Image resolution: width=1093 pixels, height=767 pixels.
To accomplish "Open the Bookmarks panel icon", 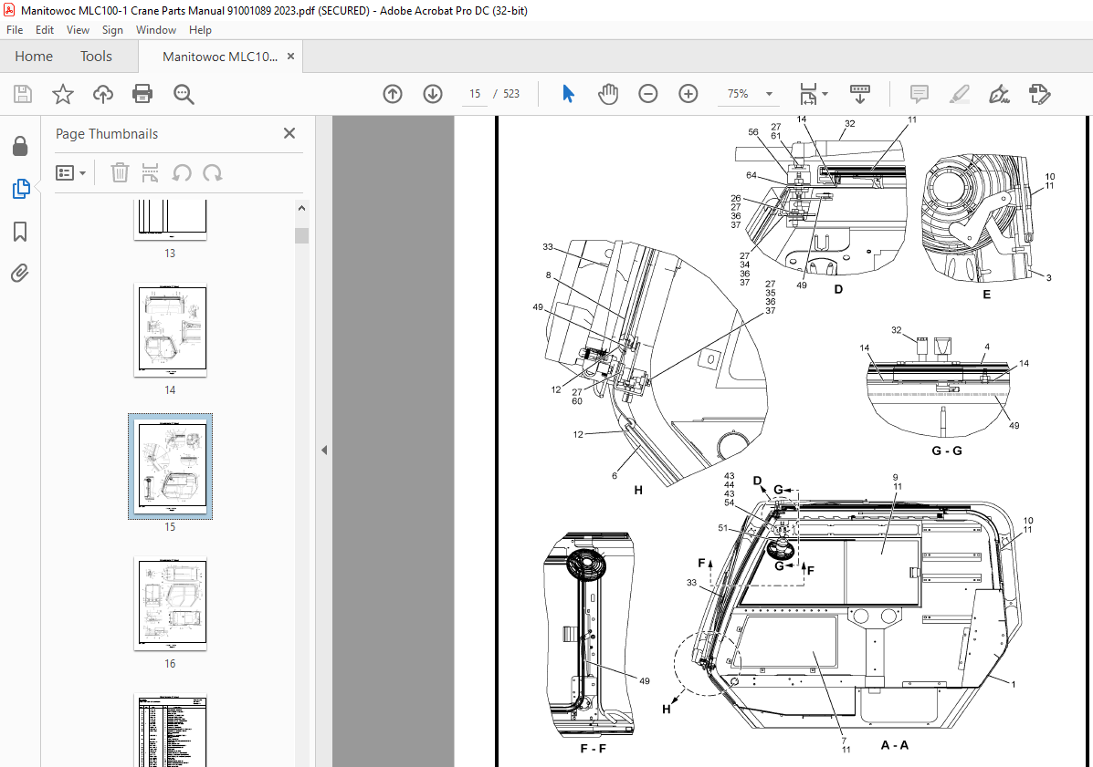I will (x=20, y=231).
